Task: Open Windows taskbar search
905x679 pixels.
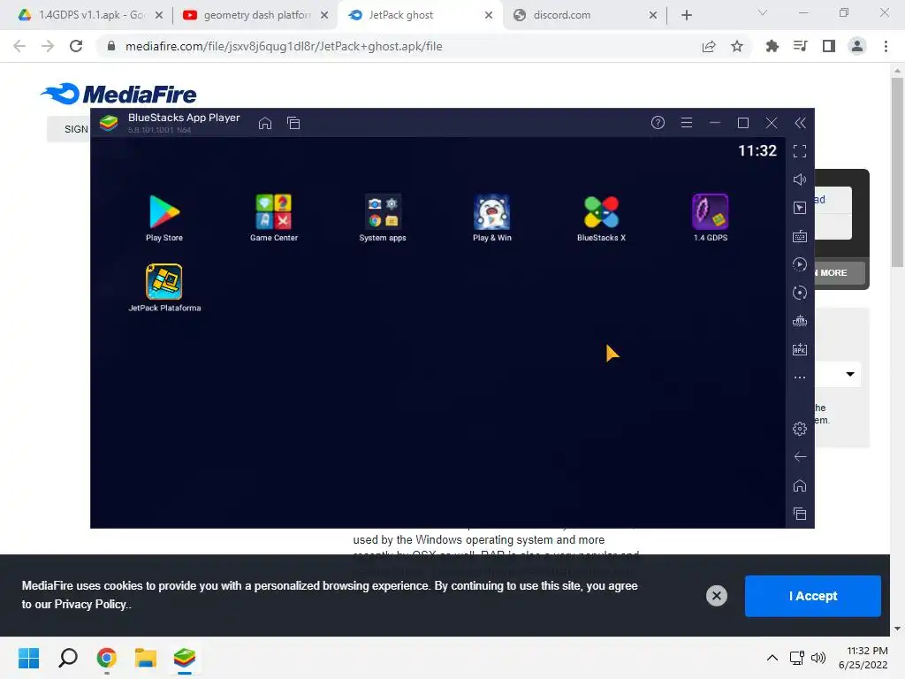Action: pos(68,658)
